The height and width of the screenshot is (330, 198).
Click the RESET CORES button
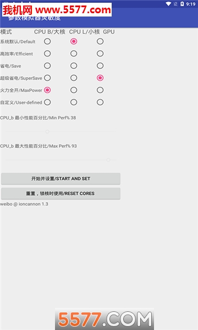click(61, 194)
